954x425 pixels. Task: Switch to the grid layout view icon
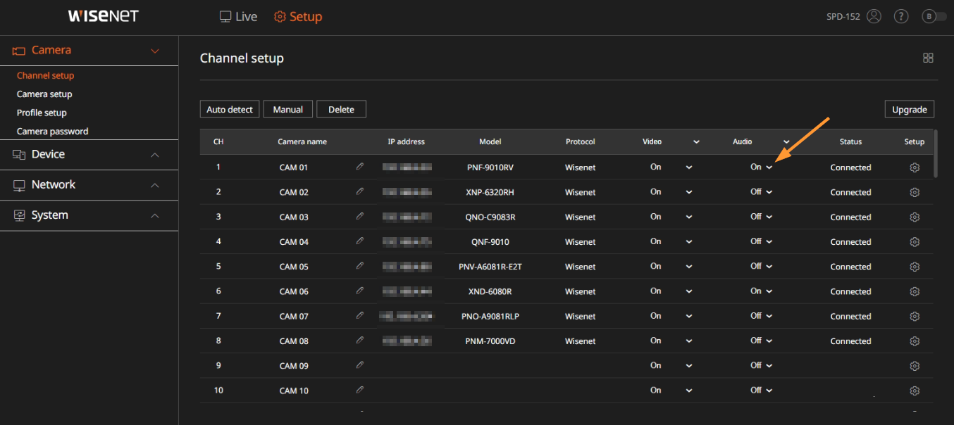tap(929, 58)
